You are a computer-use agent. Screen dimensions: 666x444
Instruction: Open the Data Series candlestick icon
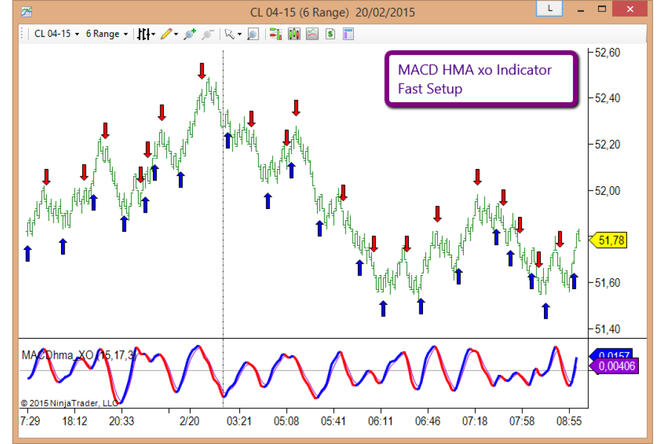click(294, 34)
